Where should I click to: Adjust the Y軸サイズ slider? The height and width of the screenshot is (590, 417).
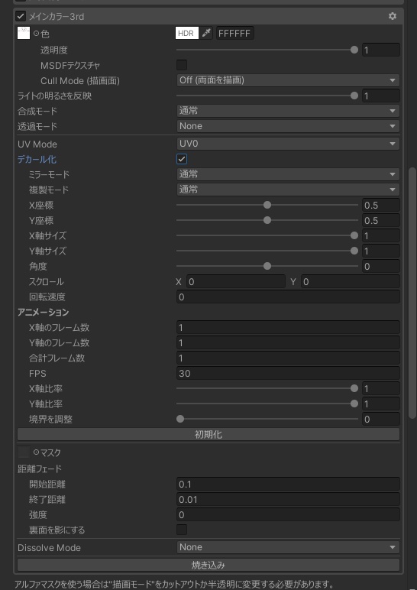(267, 251)
